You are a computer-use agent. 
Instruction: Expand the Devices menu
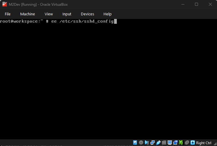click(88, 14)
